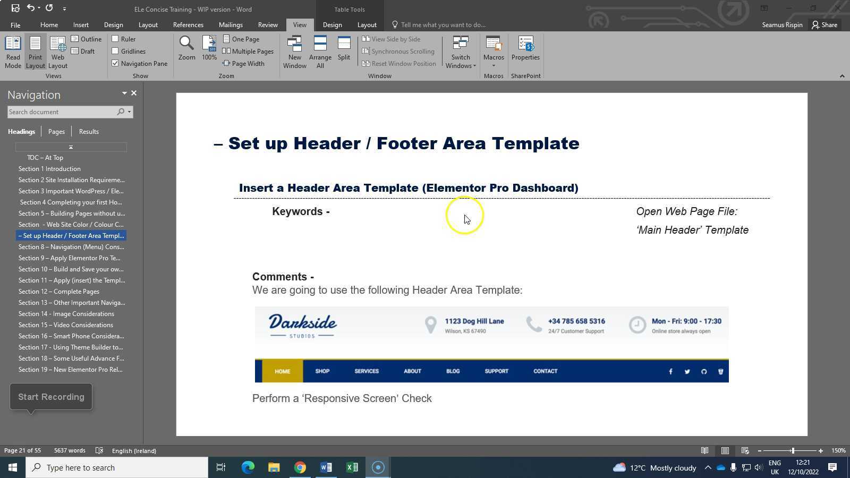Viewport: 850px width, 478px height.
Task: Open Outline view
Action: (x=87, y=39)
